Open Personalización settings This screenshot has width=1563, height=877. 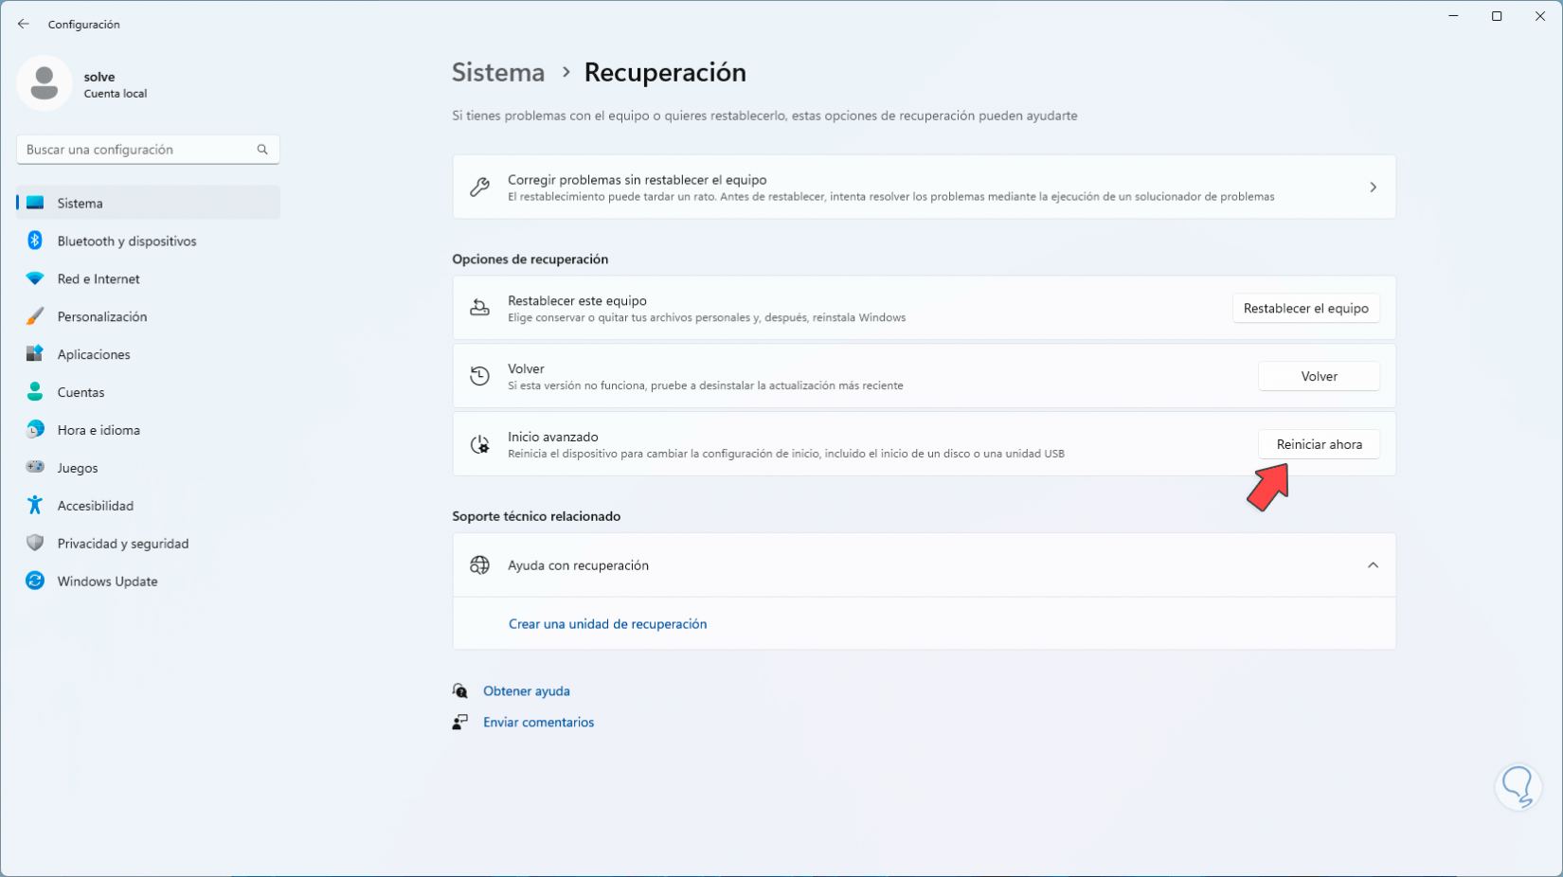(x=149, y=316)
